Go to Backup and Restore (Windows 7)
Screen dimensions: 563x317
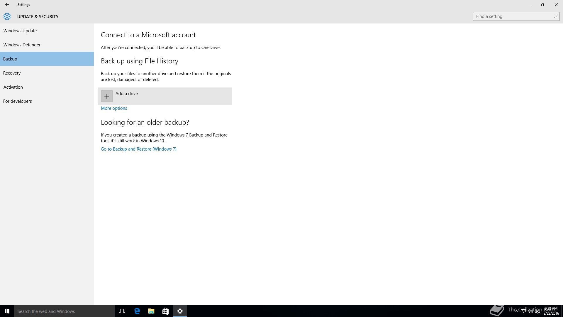(138, 149)
